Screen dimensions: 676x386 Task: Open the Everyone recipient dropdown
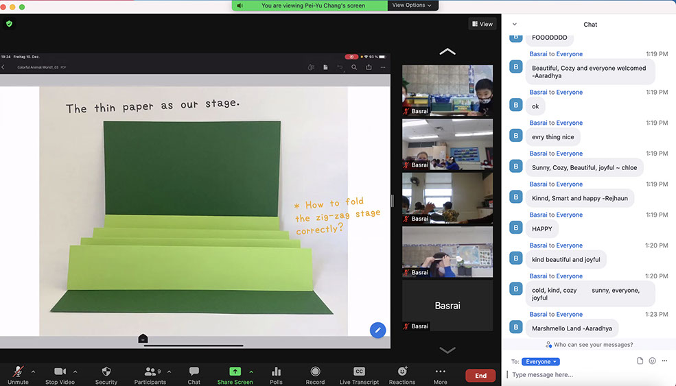[x=541, y=361]
